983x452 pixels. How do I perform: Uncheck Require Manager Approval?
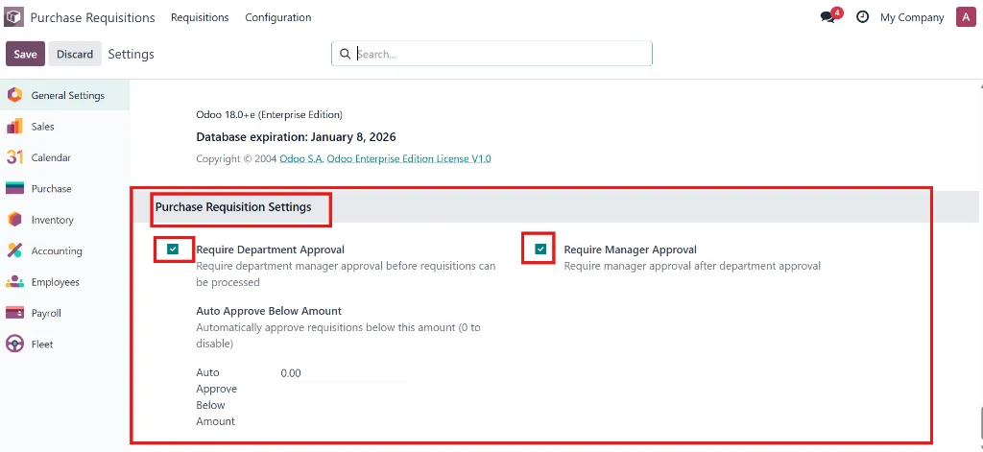540,250
